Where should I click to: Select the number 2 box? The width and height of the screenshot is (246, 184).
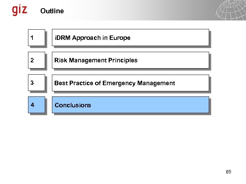pyautogui.click(x=36, y=60)
